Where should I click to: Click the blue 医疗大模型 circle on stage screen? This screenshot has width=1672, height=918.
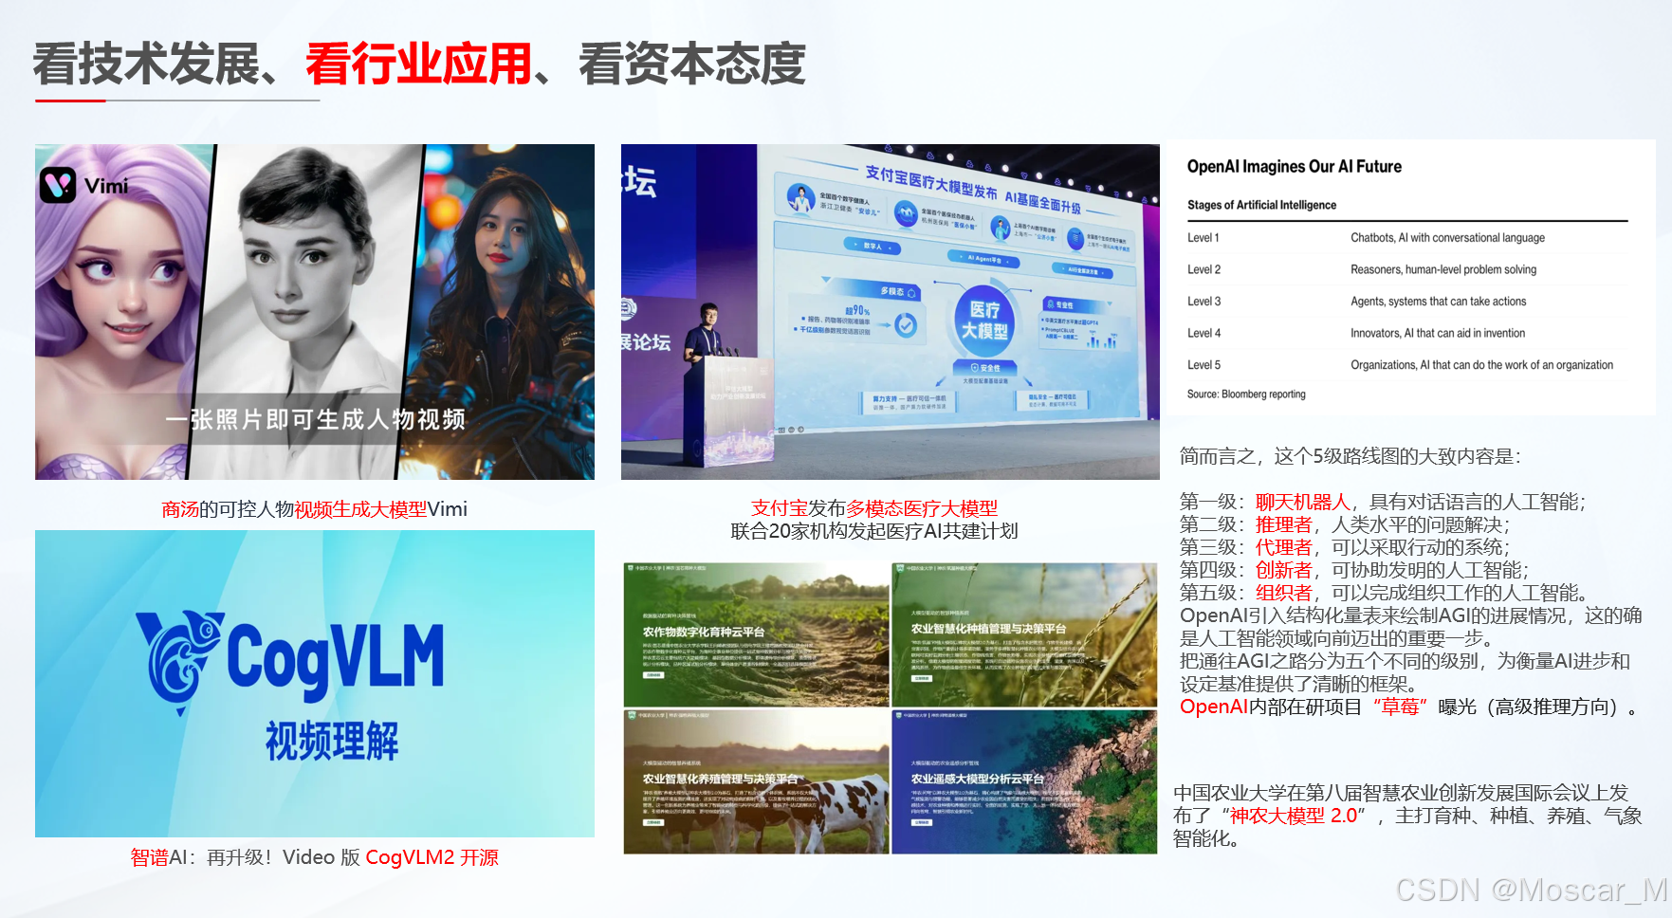985,321
